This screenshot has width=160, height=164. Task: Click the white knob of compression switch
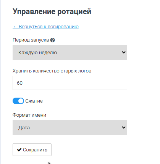pos(21,101)
